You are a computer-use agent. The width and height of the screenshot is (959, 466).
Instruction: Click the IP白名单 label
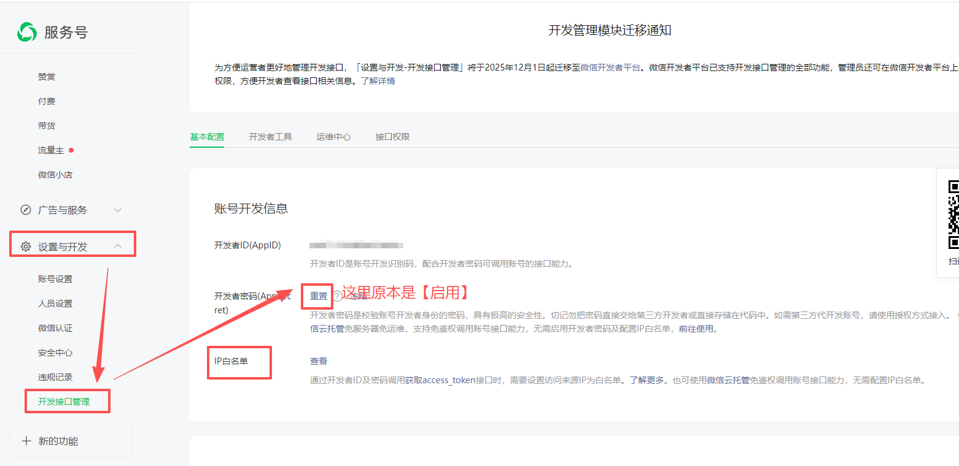pos(231,361)
